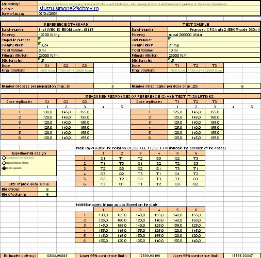This screenshot has height=258, width=261.
Task: Click plate lay-out row 3 column 1 cell T2
Action: (103, 168)
